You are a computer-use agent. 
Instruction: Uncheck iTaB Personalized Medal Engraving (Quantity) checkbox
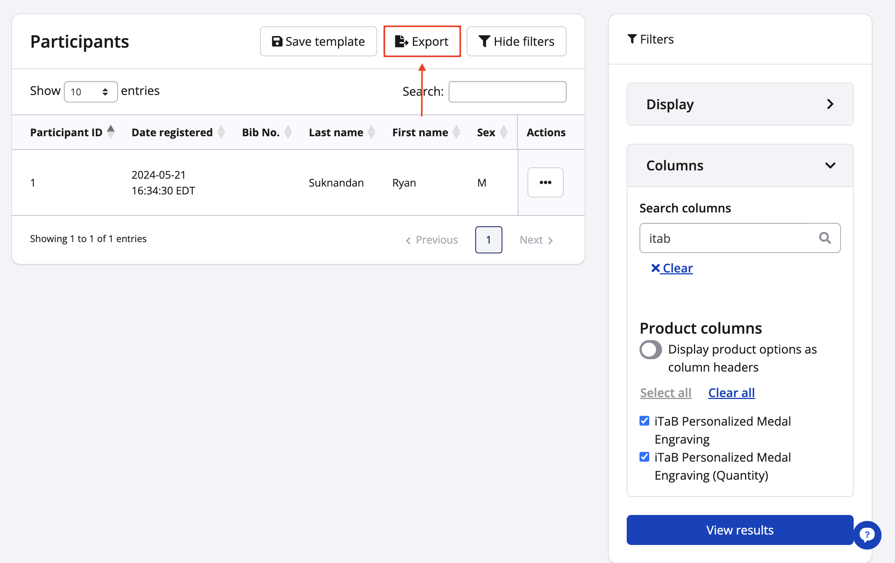click(644, 457)
